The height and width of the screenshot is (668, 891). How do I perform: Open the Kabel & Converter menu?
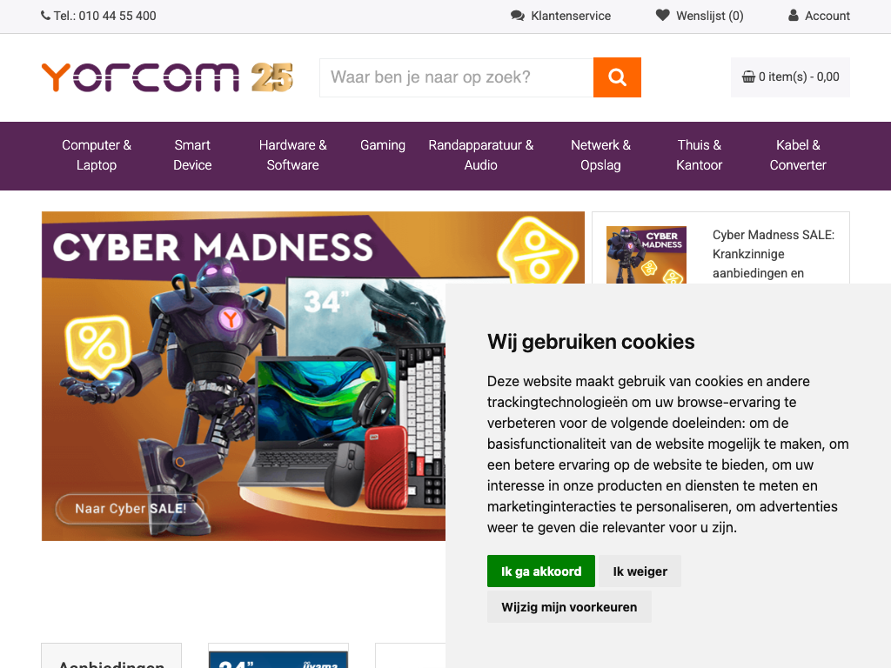click(x=798, y=155)
